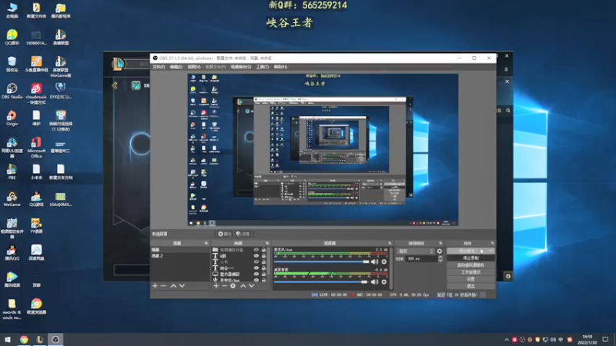The image size is (616, 346).
Task: Pop out the Controls dock panel
Action: point(492,243)
